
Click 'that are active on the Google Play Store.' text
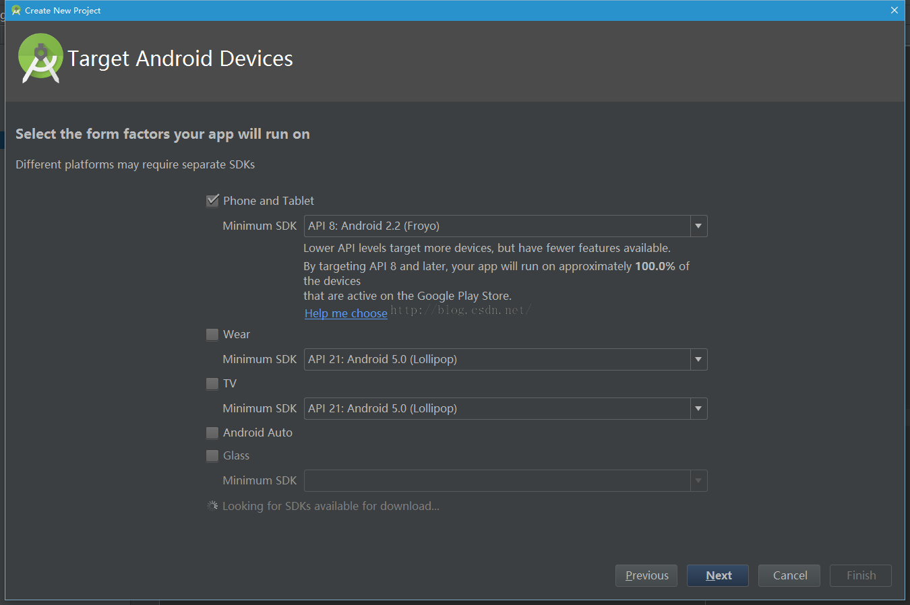point(407,296)
